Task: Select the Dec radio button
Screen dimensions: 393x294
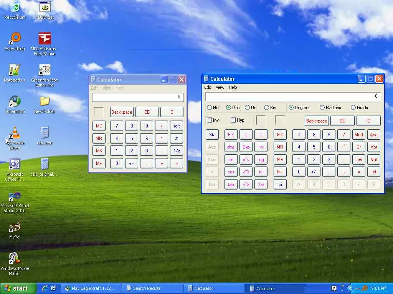Action: click(x=233, y=108)
